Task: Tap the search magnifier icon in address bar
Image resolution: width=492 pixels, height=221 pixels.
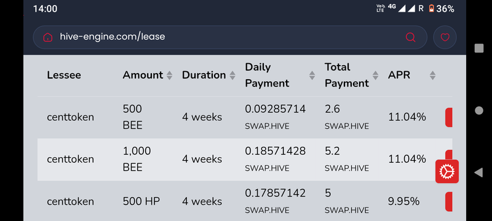Action: pos(410,37)
